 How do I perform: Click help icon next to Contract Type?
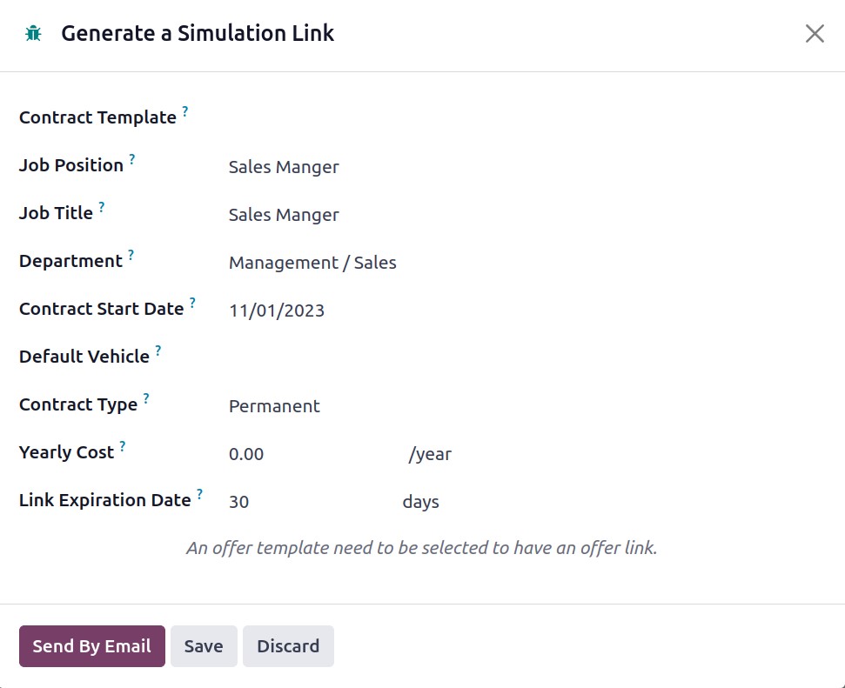click(146, 398)
